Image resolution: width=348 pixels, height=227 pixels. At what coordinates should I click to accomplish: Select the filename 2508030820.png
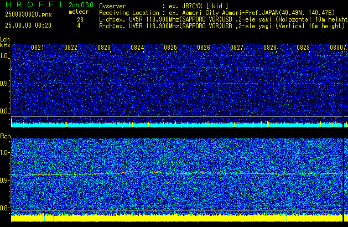[x=28, y=14]
